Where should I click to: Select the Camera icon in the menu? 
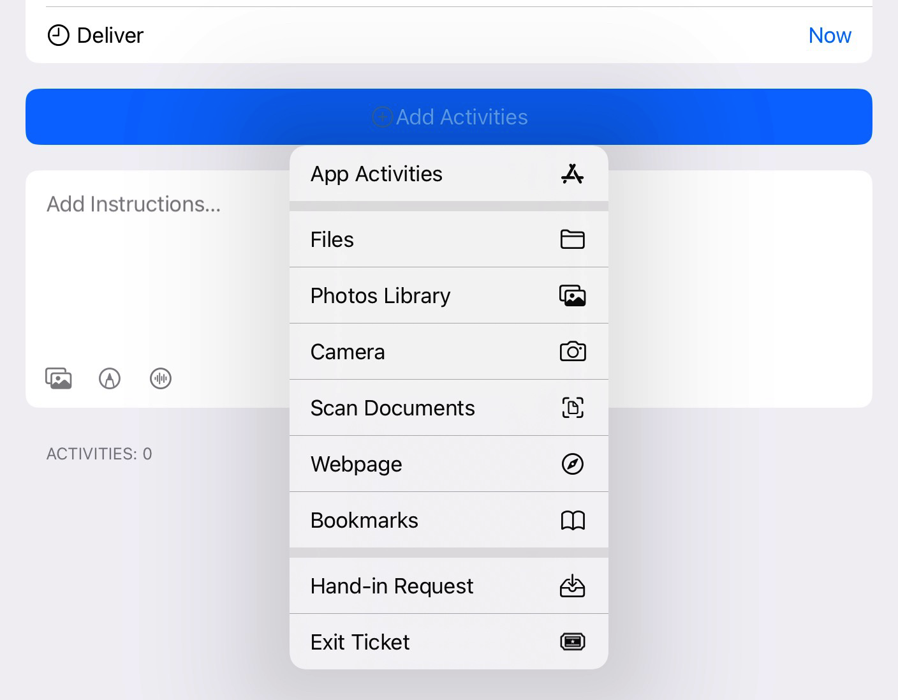tap(573, 352)
